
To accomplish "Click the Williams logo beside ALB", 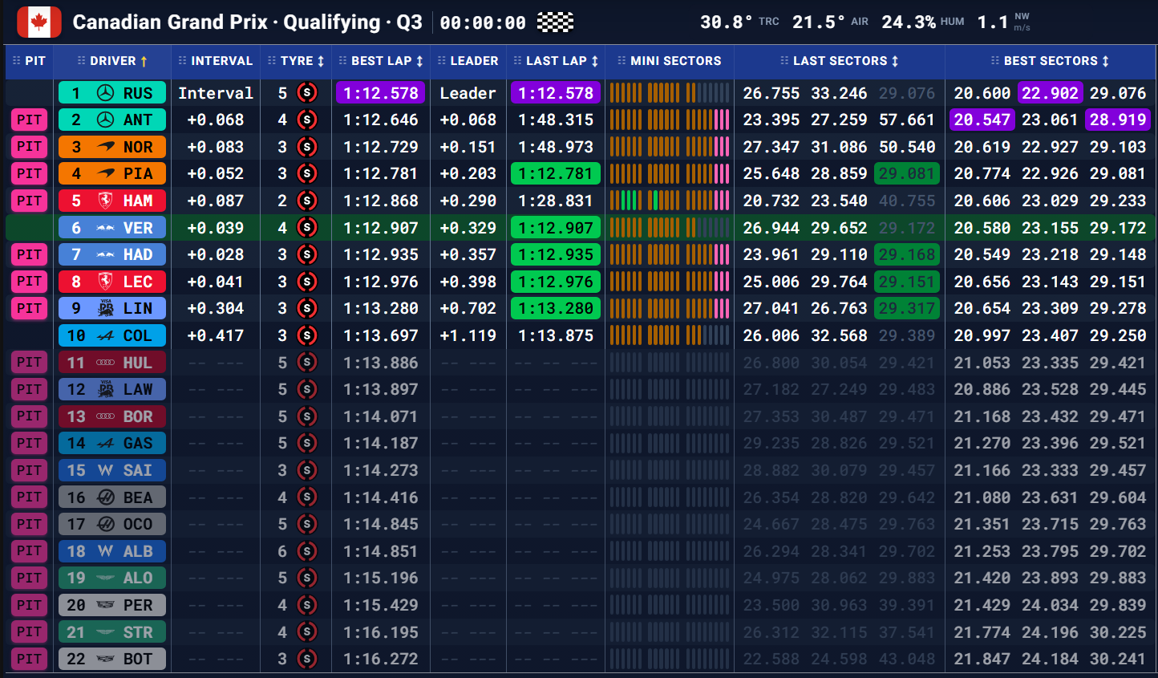I will click(x=105, y=551).
